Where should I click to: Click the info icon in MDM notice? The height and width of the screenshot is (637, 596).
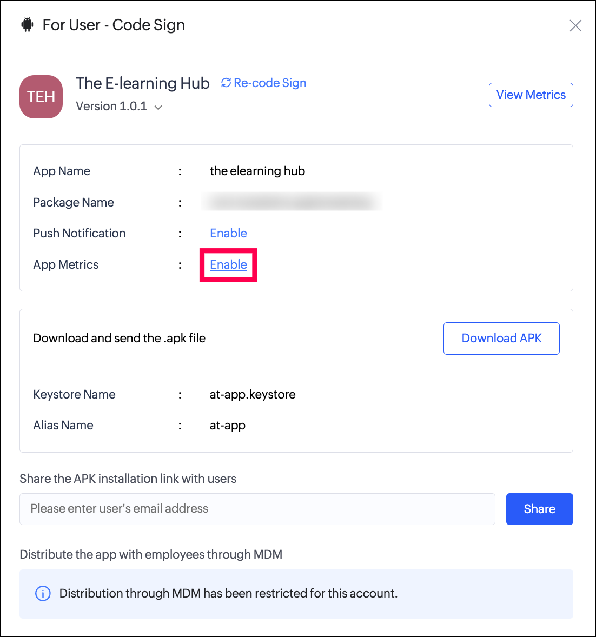point(43,593)
